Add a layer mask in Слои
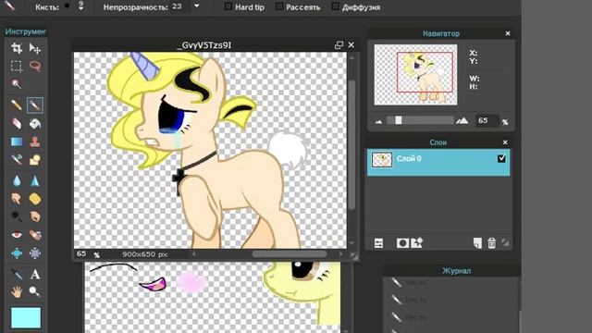This screenshot has width=592, height=333. pyautogui.click(x=402, y=243)
